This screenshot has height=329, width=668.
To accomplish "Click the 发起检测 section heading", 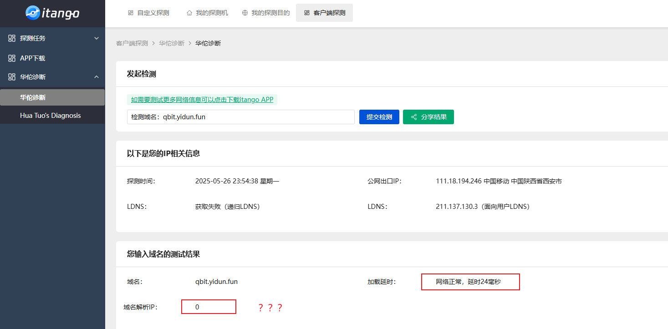I will pyautogui.click(x=142, y=74).
